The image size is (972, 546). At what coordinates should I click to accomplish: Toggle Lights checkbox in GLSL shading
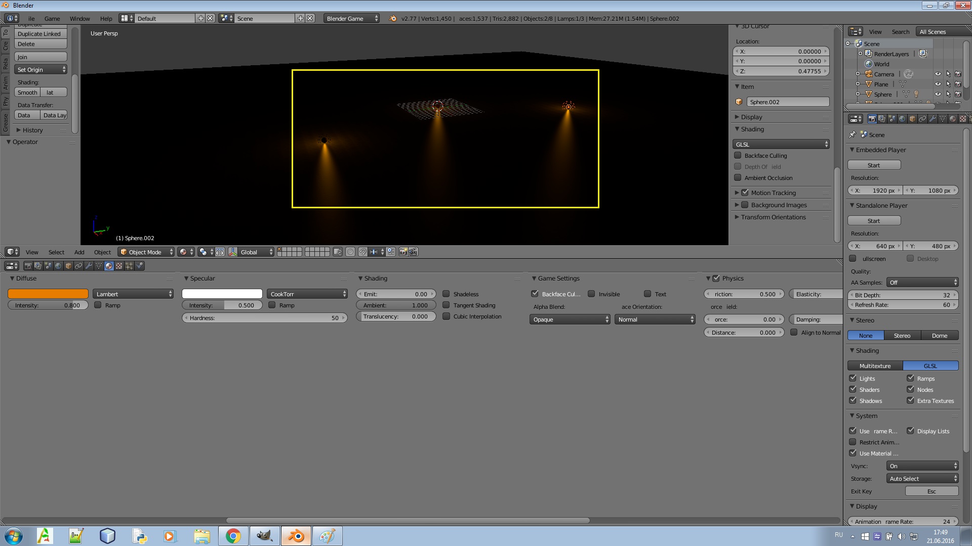coord(854,378)
